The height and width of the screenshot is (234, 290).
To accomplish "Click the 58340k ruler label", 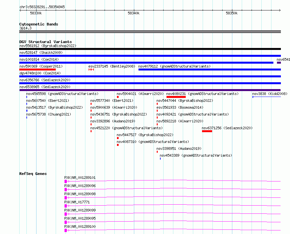I will 134,13.
